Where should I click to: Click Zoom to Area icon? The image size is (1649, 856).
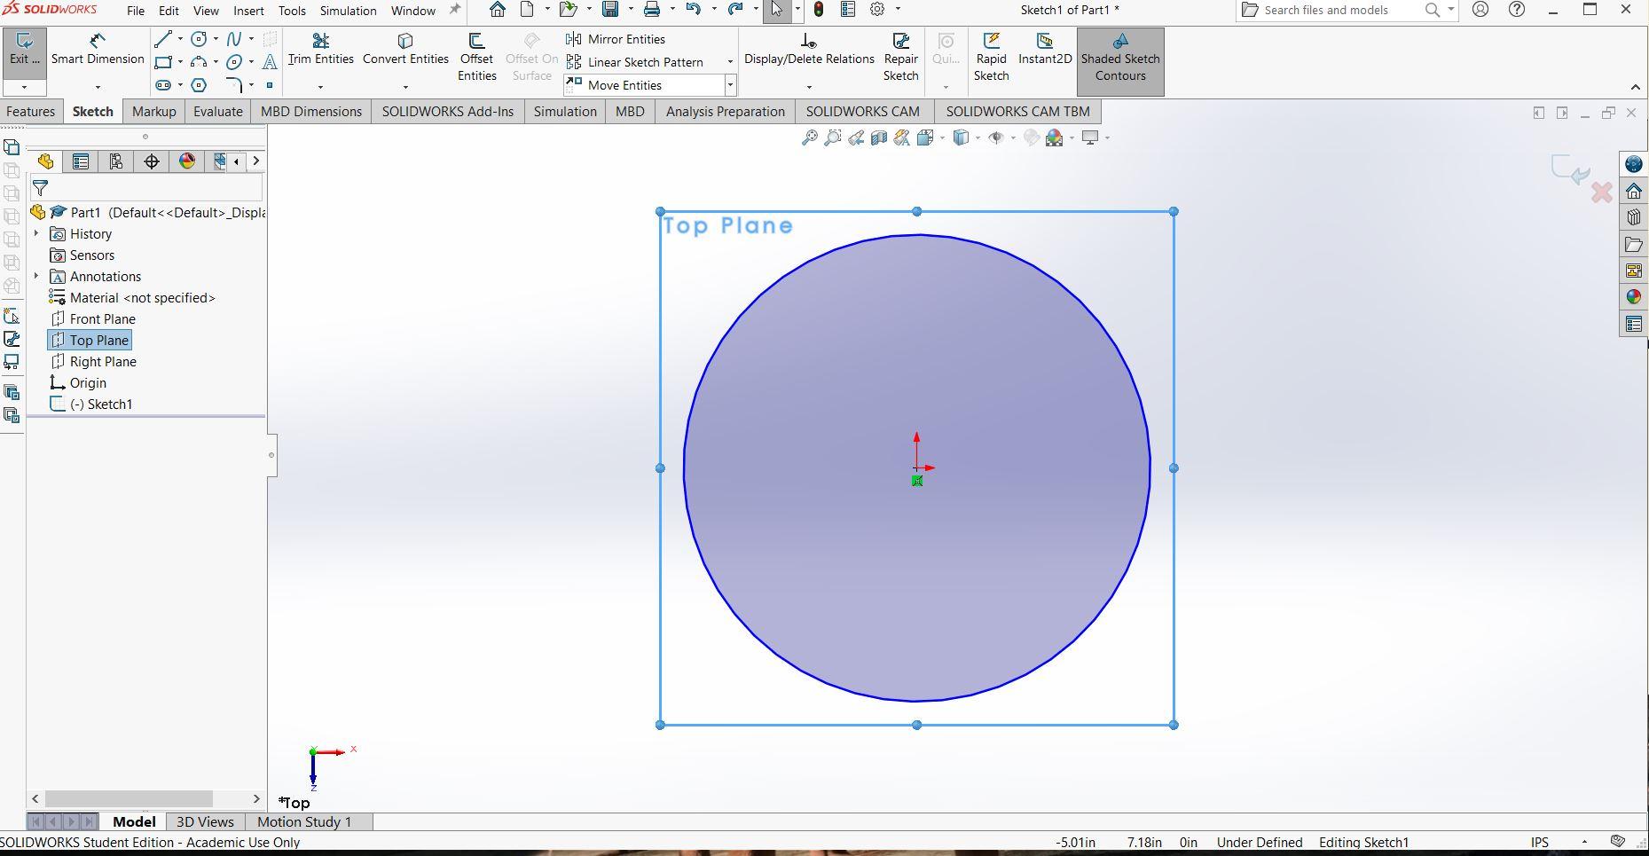pos(832,137)
